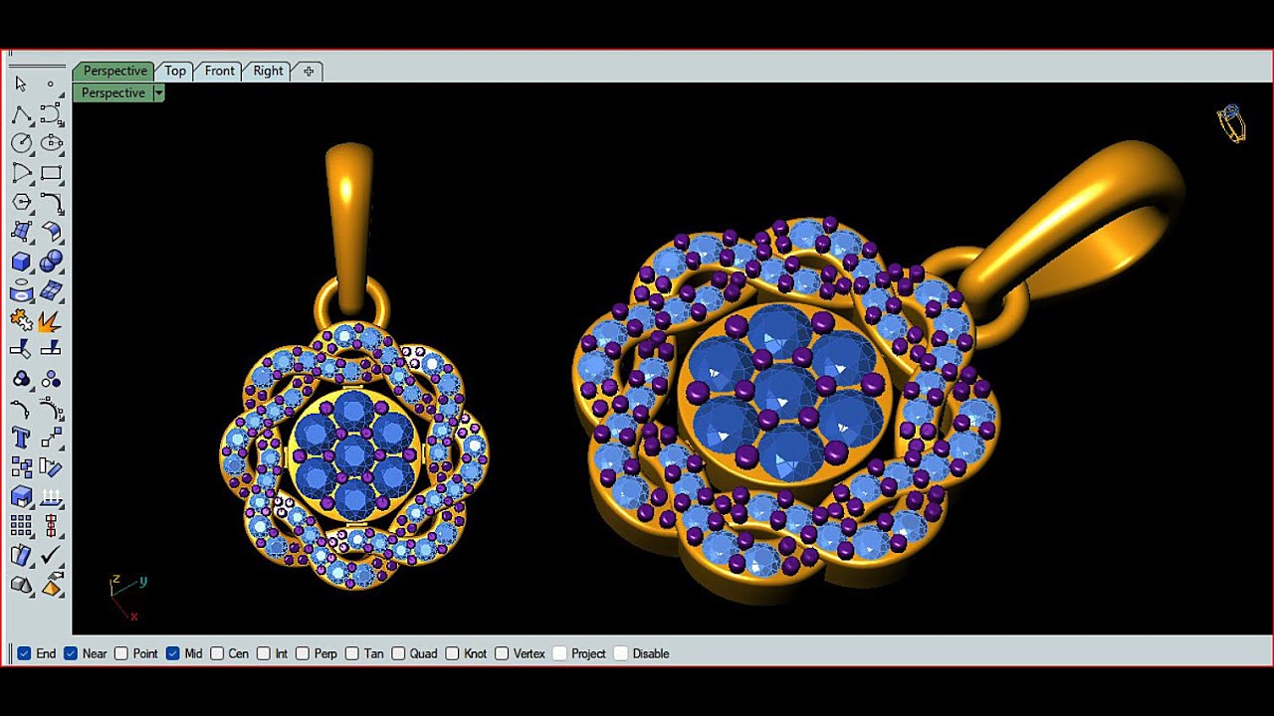
Task: Select the Text object tool
Action: coord(21,438)
